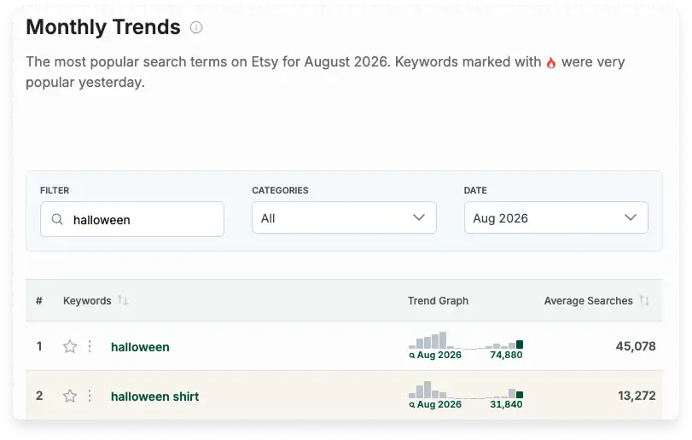Screen dimensions: 692x440
Task: Click the Average Searches column header
Action: point(588,301)
